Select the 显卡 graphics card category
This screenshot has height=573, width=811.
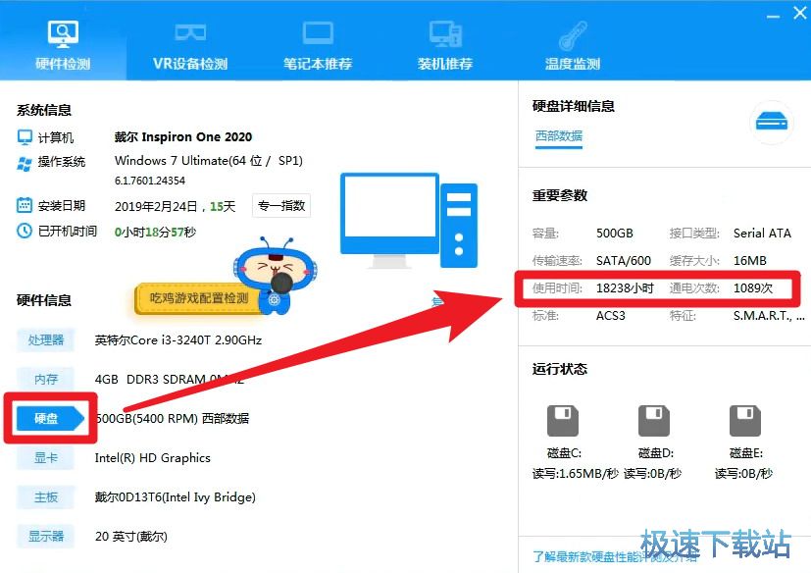point(45,458)
